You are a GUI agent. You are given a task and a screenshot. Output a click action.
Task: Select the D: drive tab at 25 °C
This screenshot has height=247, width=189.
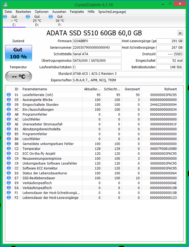[37, 21]
